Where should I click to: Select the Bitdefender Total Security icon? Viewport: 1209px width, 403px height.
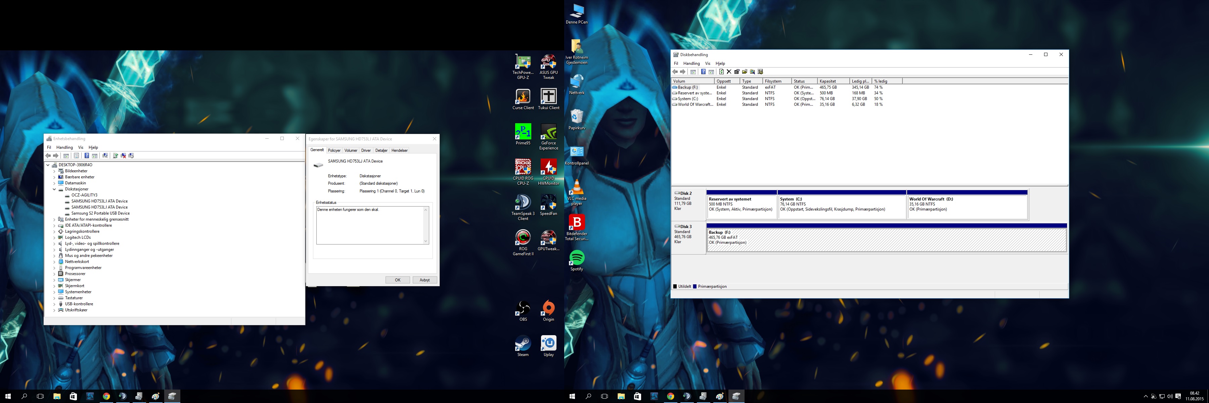tap(577, 228)
